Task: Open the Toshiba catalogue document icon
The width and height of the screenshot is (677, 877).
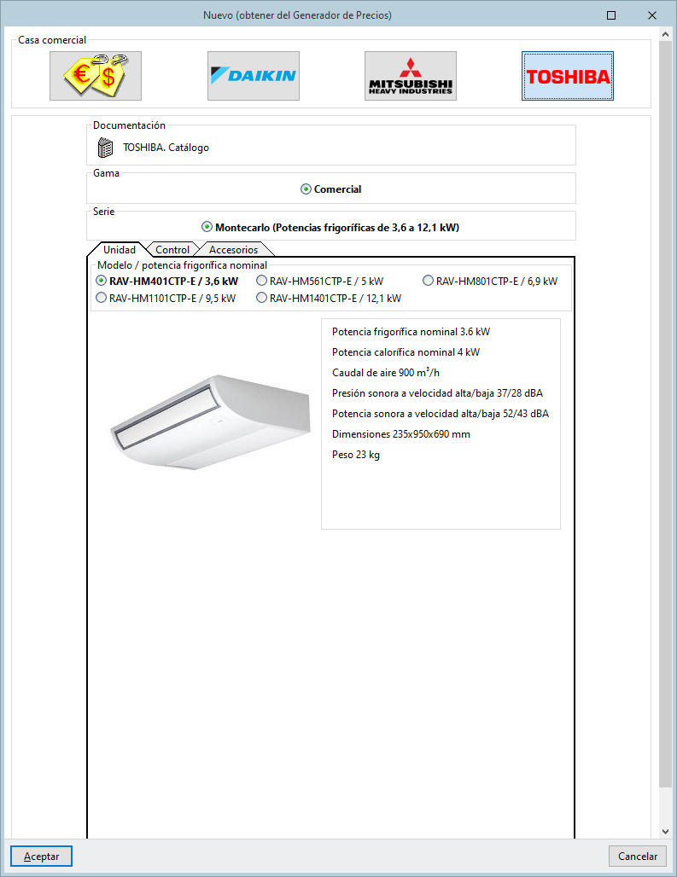Action: tap(105, 148)
